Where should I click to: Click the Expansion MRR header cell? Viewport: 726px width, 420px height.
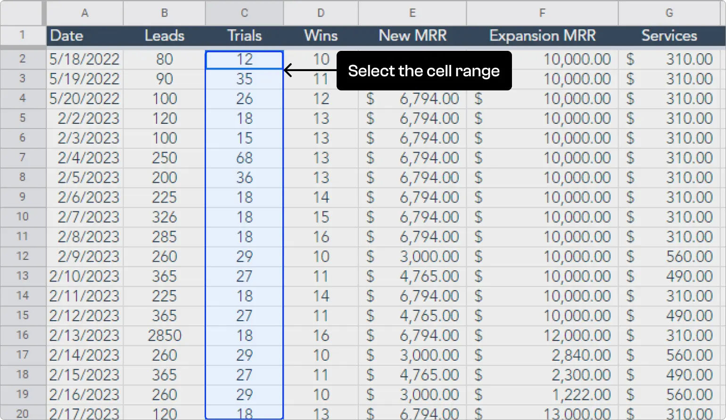point(543,35)
